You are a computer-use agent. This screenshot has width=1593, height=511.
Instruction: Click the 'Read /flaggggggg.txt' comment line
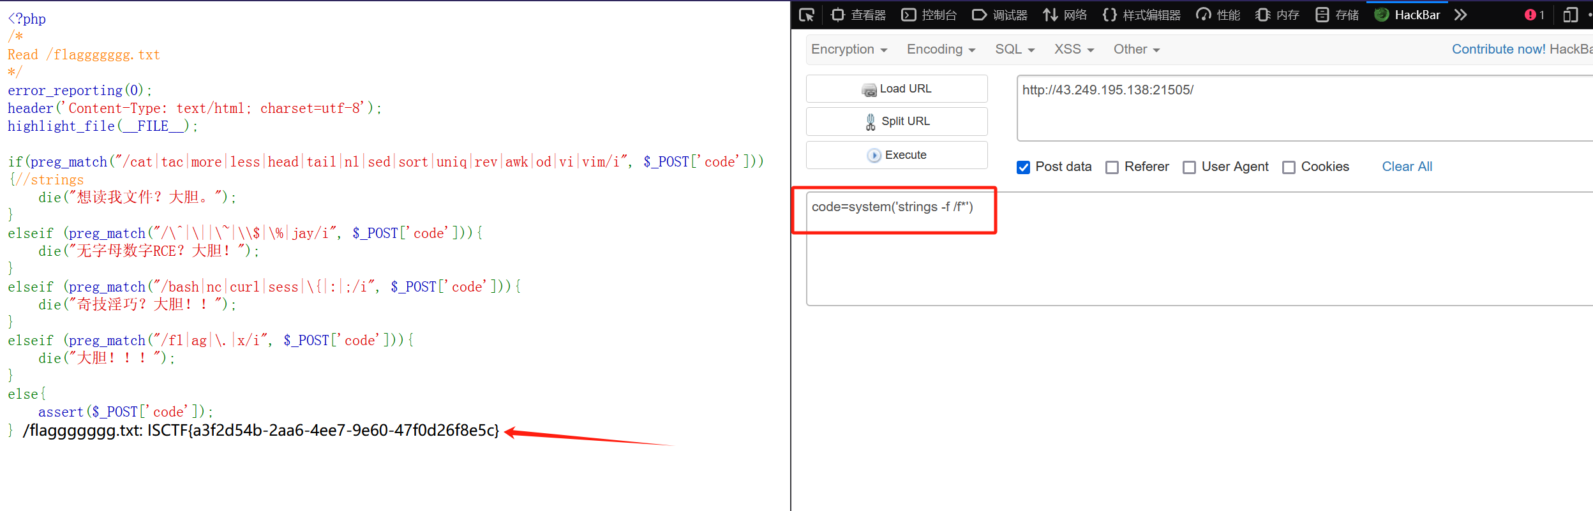(x=84, y=55)
